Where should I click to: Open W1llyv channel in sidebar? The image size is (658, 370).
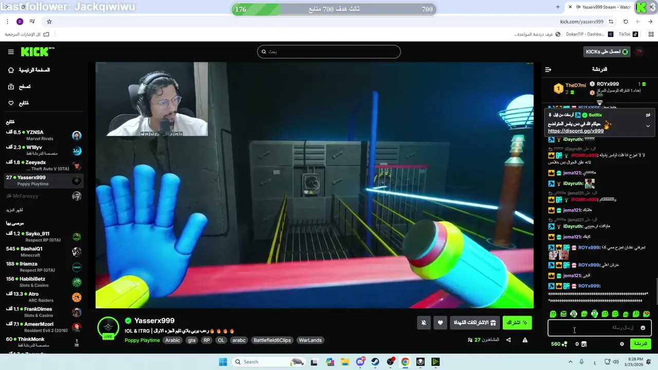pyautogui.click(x=43, y=150)
